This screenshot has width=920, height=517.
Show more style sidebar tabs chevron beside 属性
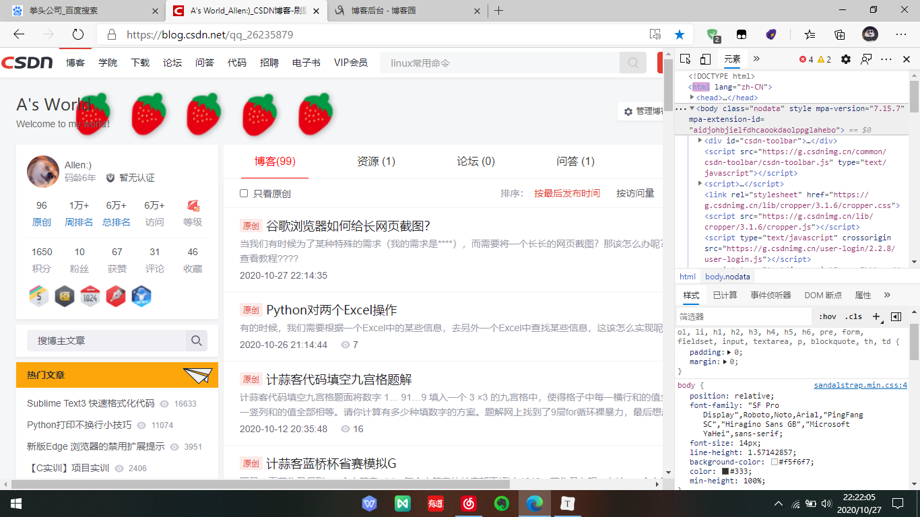click(887, 295)
